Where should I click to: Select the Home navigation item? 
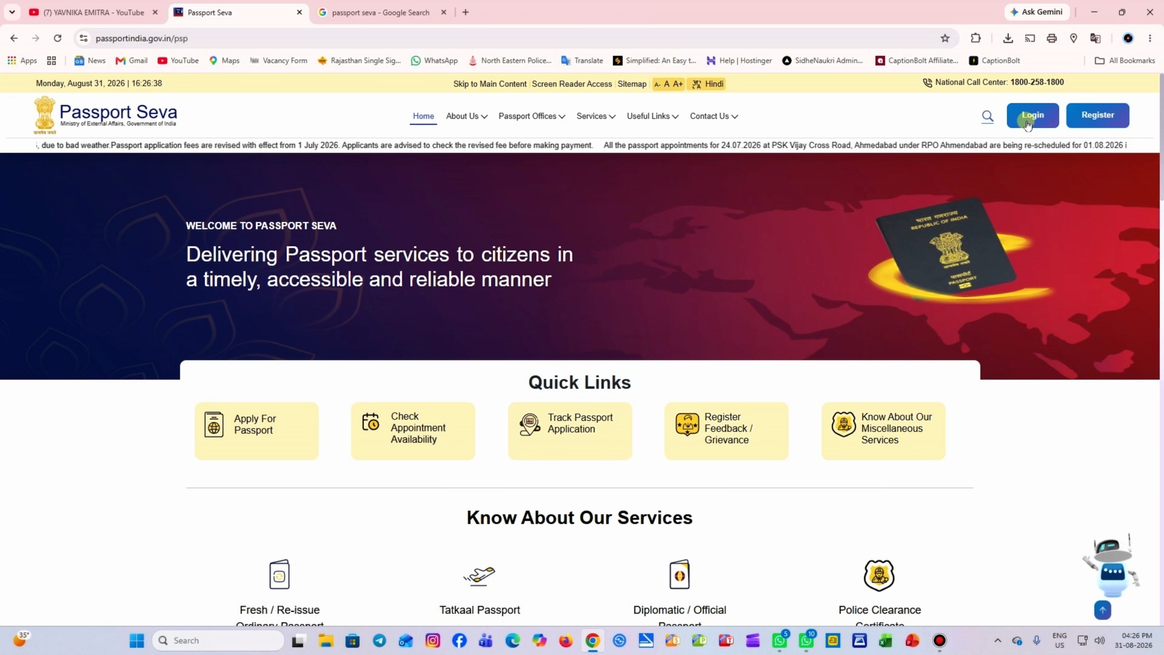coord(423,116)
